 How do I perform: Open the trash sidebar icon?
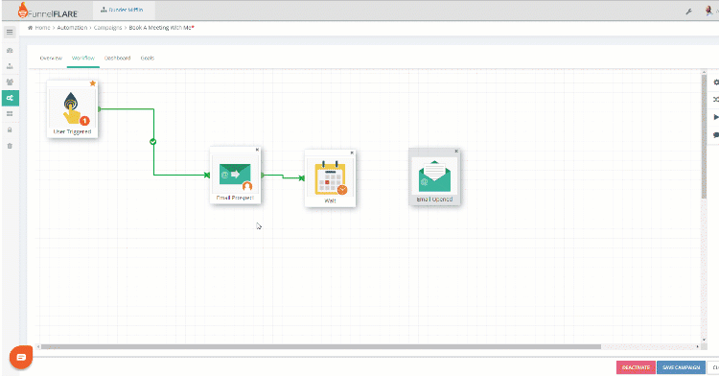click(x=10, y=146)
